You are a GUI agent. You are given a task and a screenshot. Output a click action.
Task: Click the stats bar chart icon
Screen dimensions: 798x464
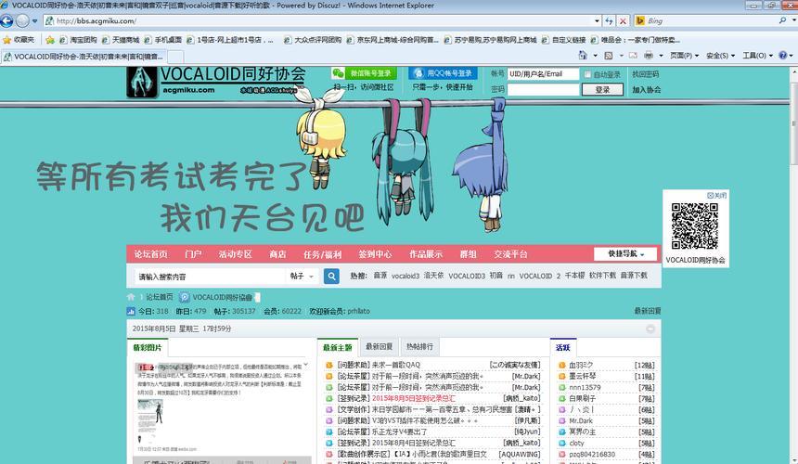pos(131,312)
